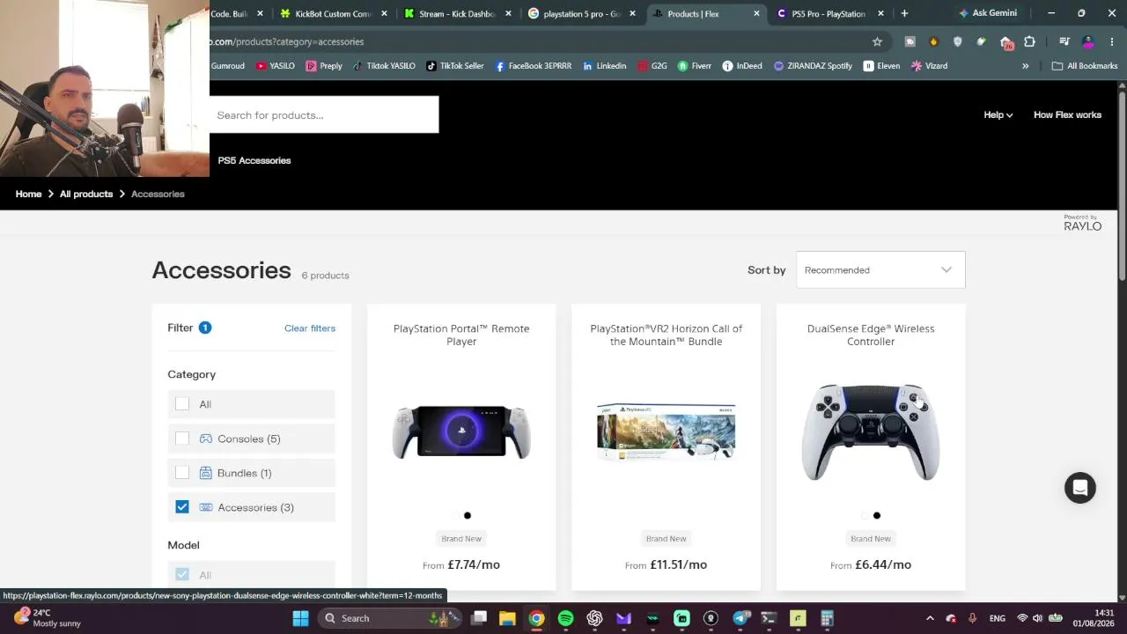Switch to the PS5 Pro - PlayStation tab

[830, 13]
